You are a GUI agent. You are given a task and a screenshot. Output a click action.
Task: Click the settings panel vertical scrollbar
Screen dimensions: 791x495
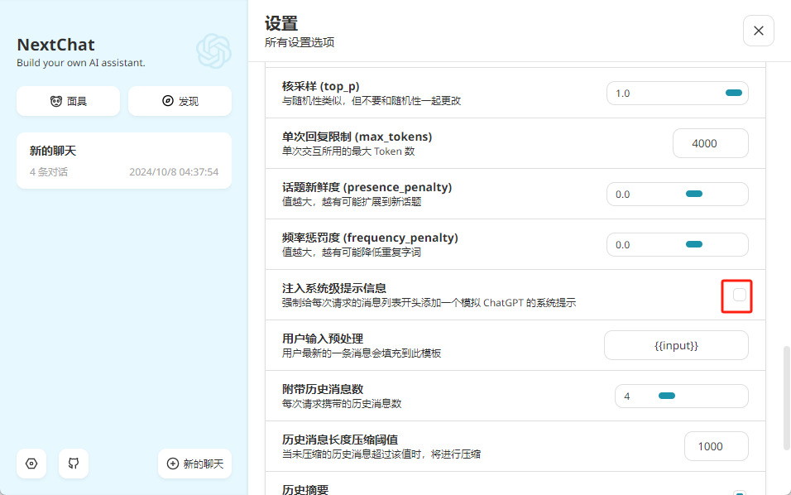click(x=786, y=397)
